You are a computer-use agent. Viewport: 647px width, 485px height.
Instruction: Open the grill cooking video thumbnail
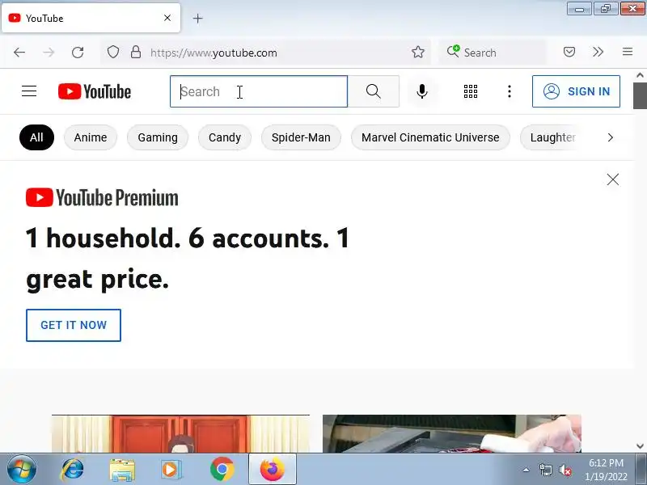point(452,433)
